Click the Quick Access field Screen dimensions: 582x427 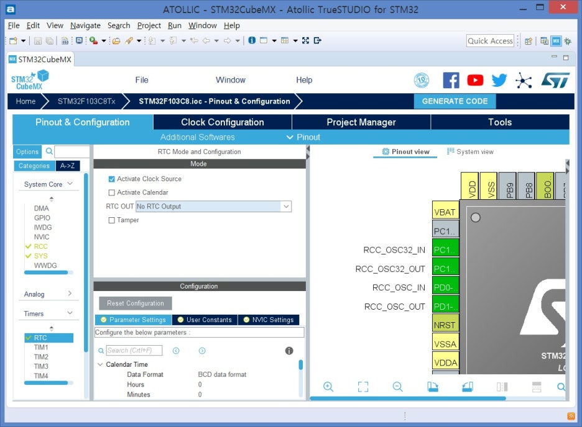click(491, 41)
